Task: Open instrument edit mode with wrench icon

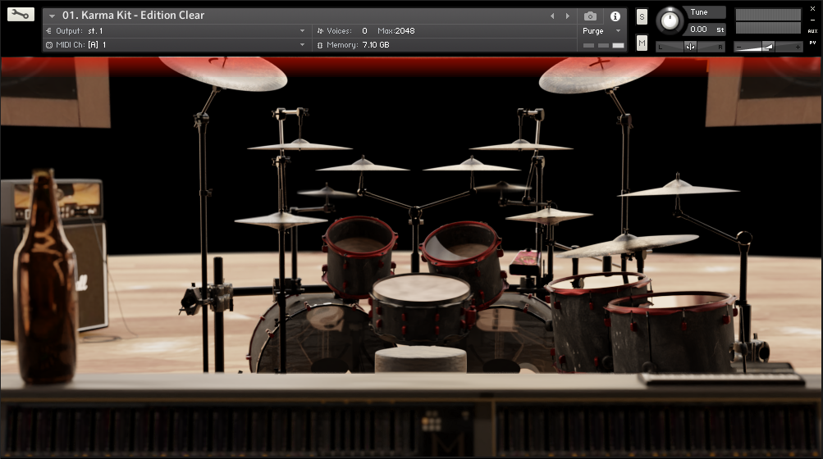Action: tap(21, 14)
